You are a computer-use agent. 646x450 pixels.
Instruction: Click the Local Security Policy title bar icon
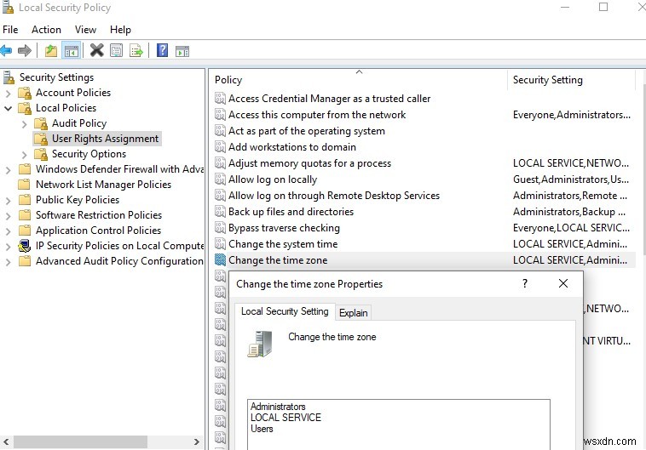point(8,8)
